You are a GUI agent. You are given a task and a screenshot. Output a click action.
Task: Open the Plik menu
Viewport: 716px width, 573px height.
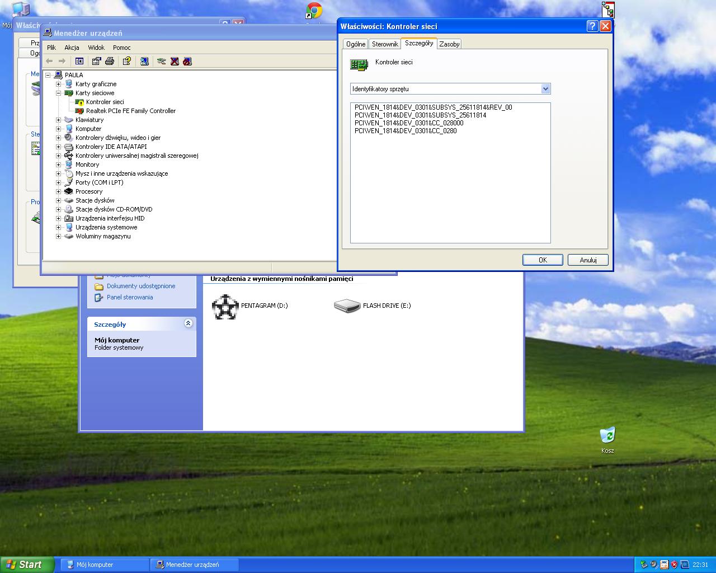(x=51, y=48)
